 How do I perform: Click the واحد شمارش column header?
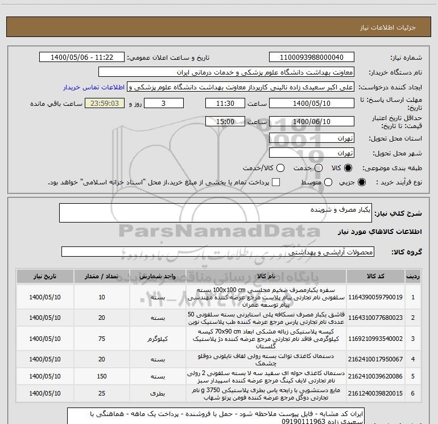click(158, 277)
